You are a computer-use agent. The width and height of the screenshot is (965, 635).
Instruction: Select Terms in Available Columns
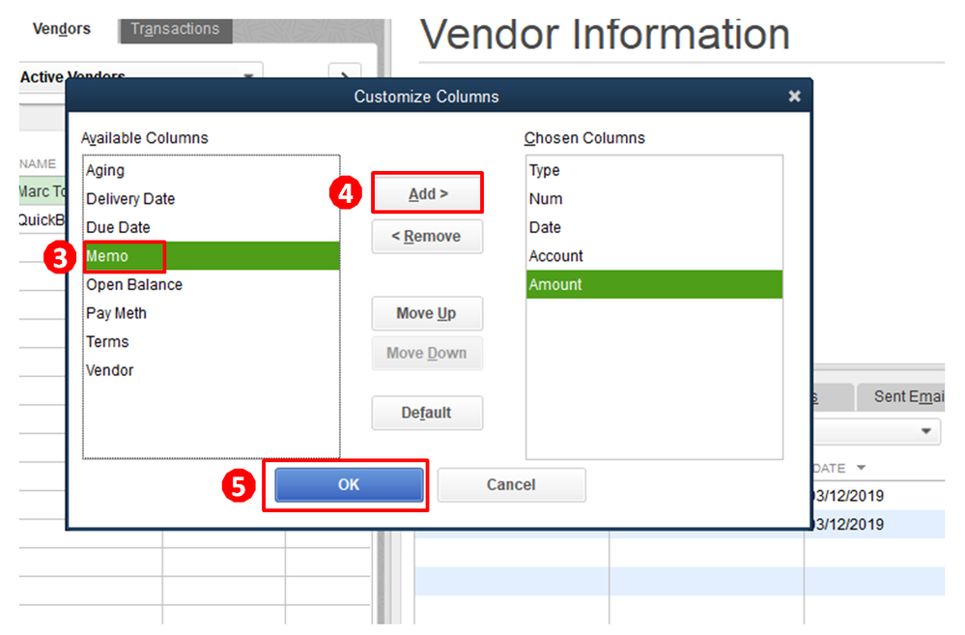click(212, 342)
